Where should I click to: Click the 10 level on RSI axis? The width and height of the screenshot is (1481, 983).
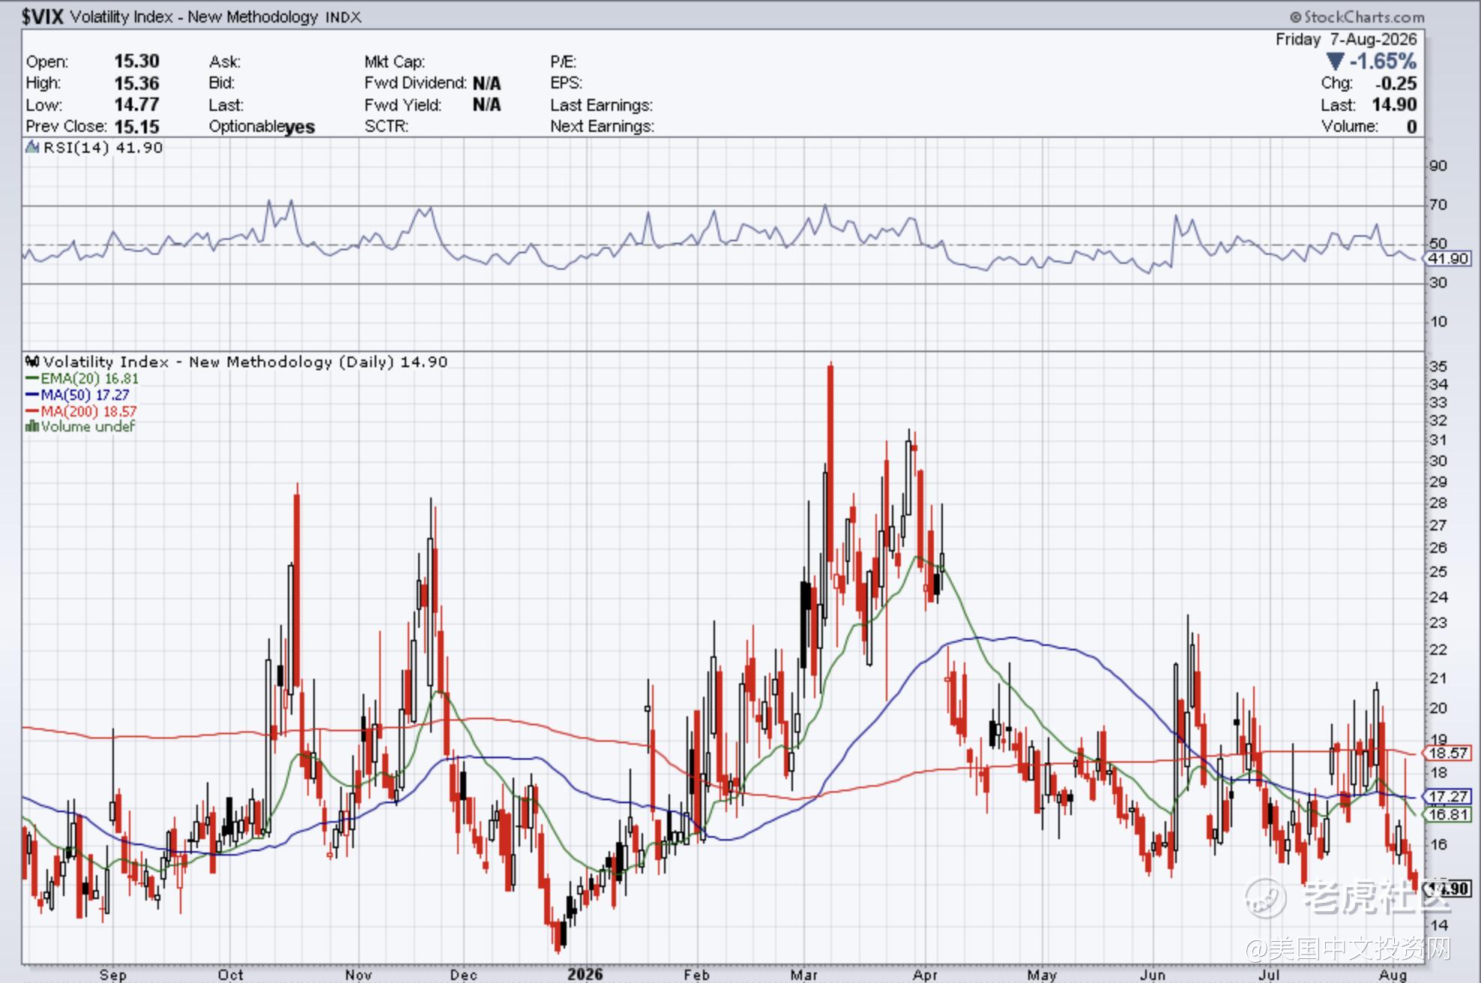click(1438, 321)
